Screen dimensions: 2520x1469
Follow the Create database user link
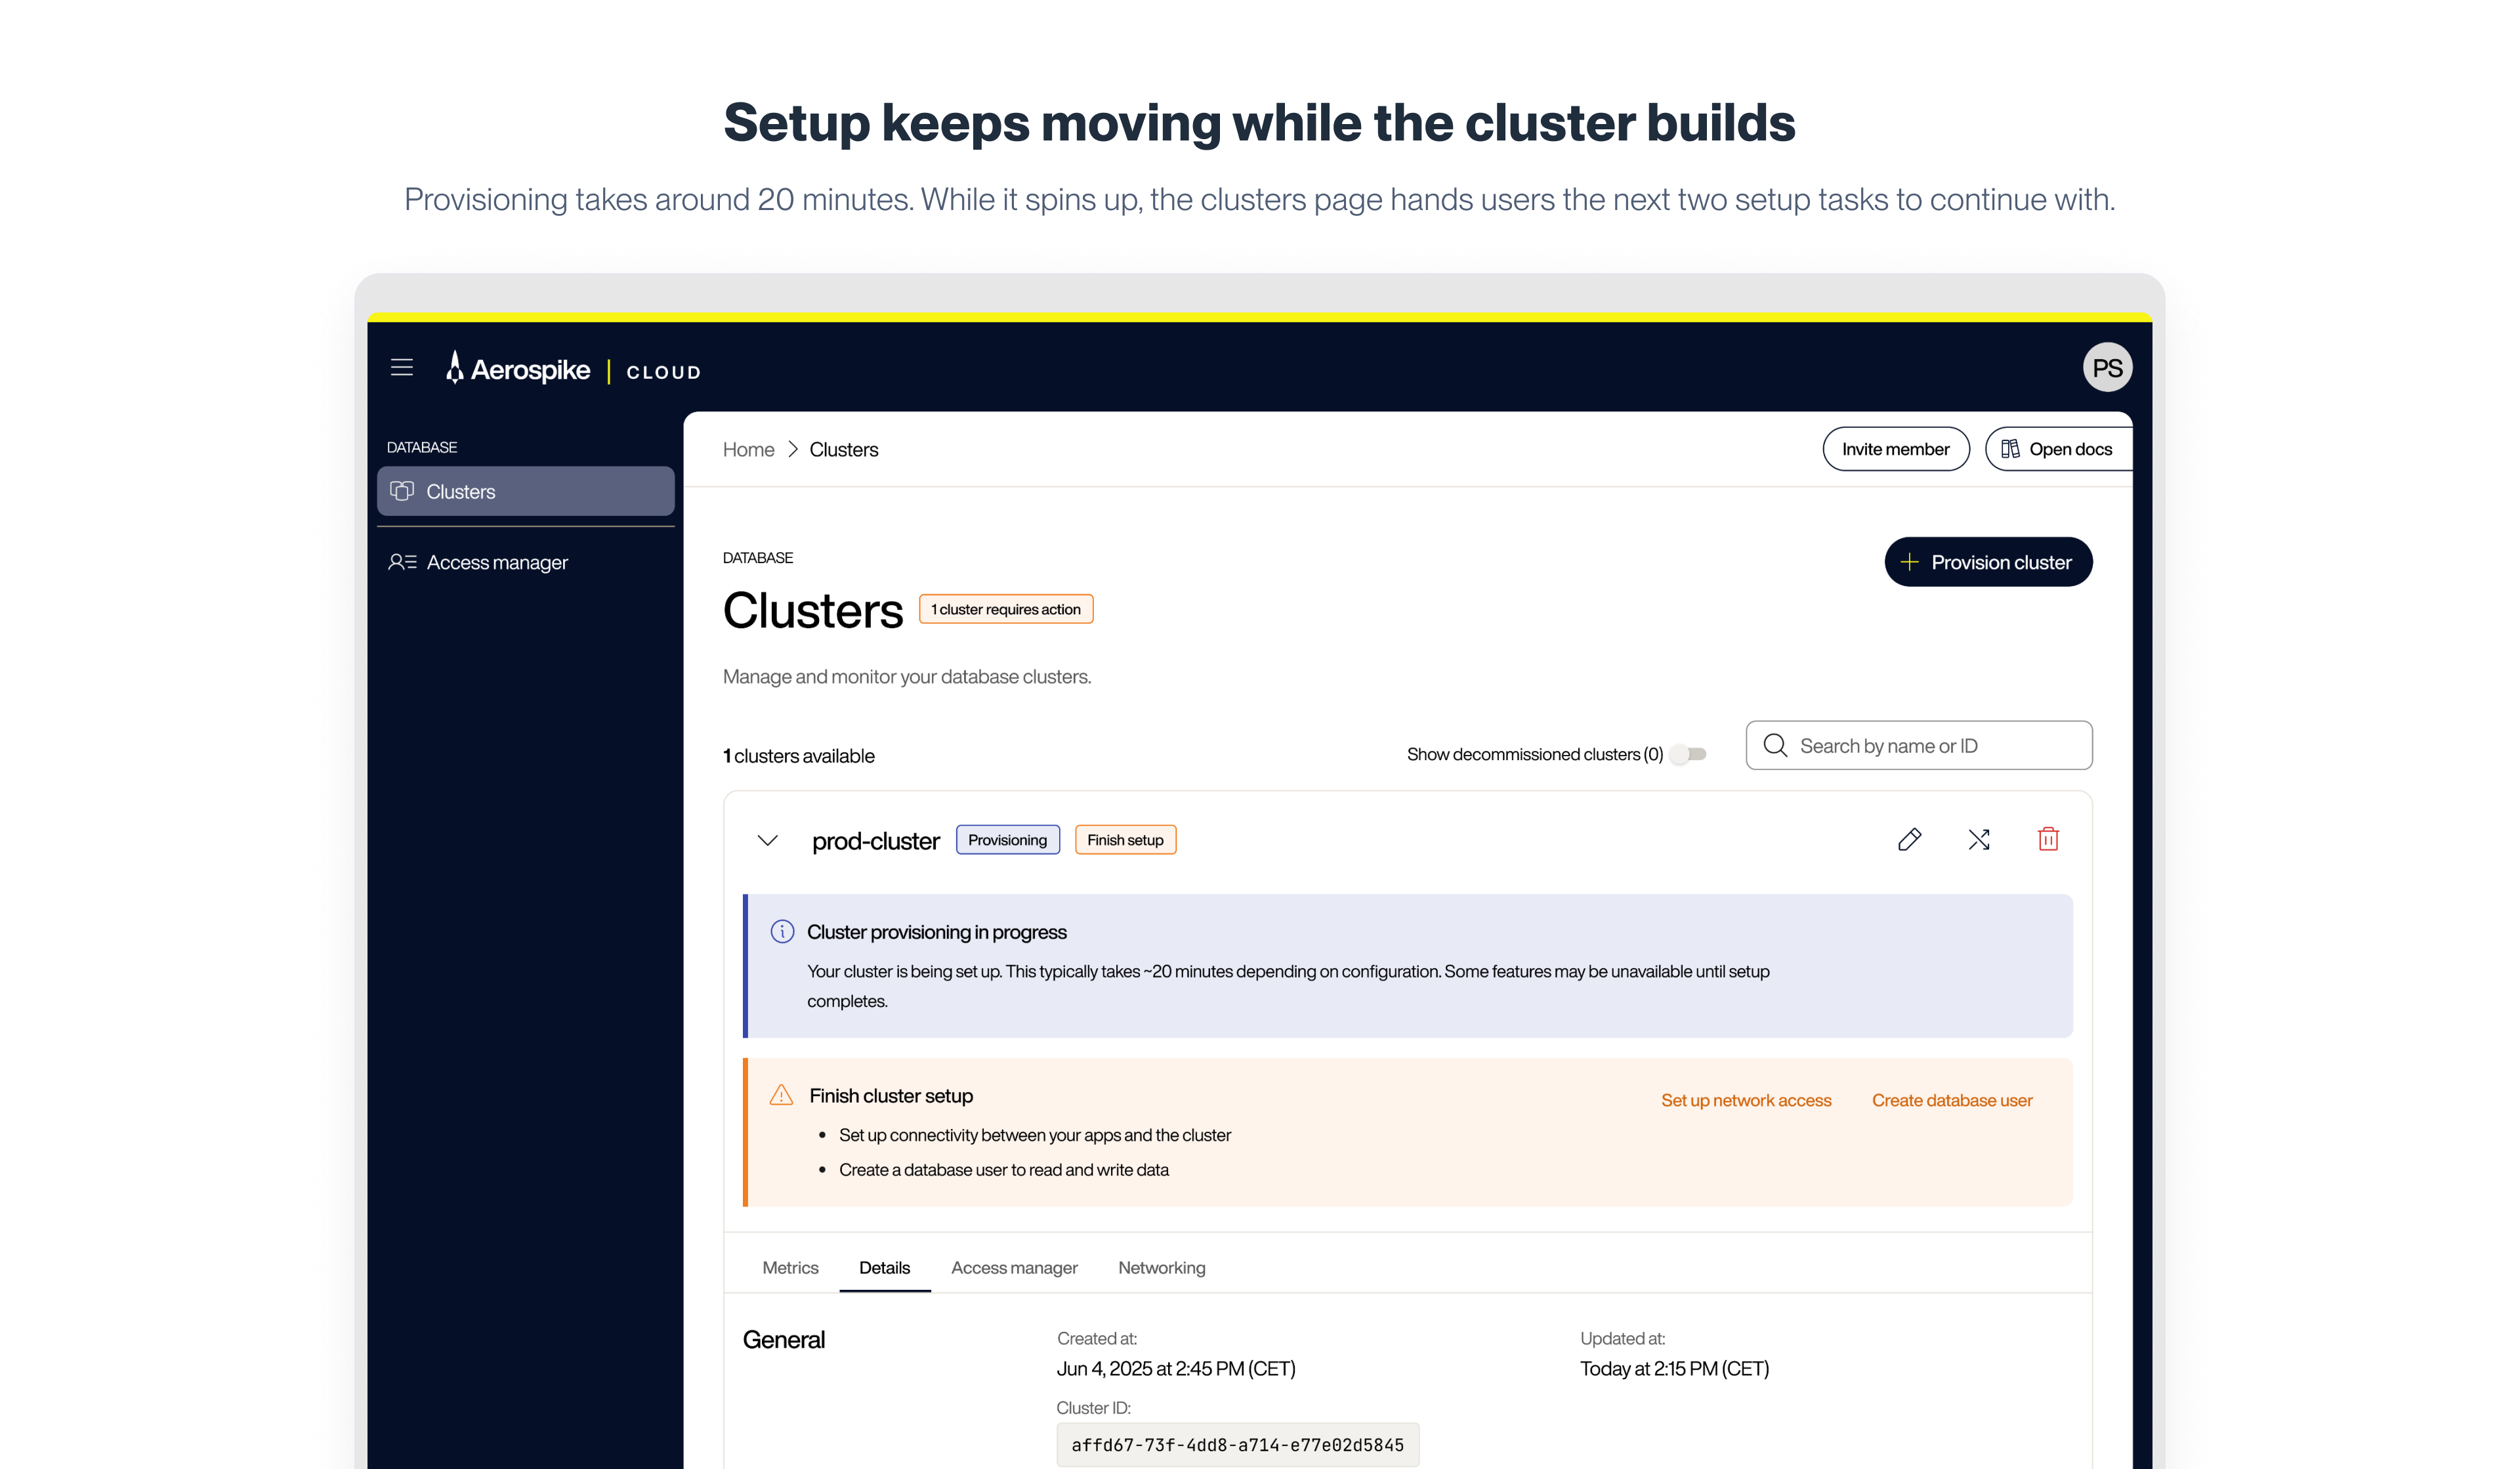point(1952,1101)
